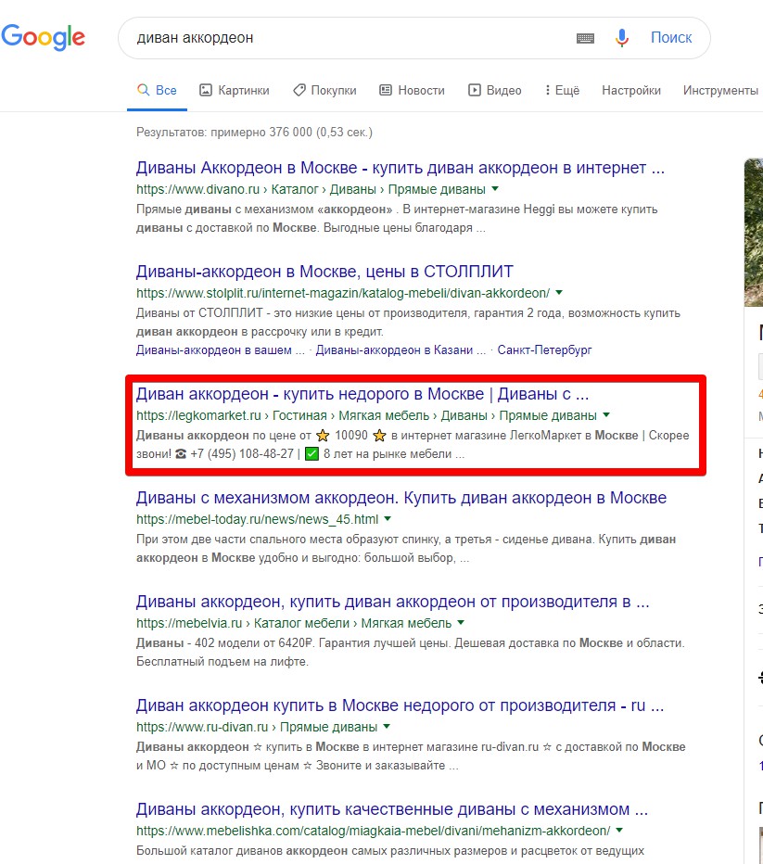763x864 pixels.
Task: Open the СТОЛПЛИТ result title link
Action: pos(324,271)
